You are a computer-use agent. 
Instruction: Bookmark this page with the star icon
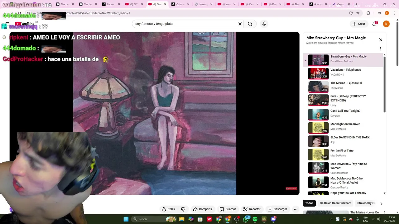point(358,13)
